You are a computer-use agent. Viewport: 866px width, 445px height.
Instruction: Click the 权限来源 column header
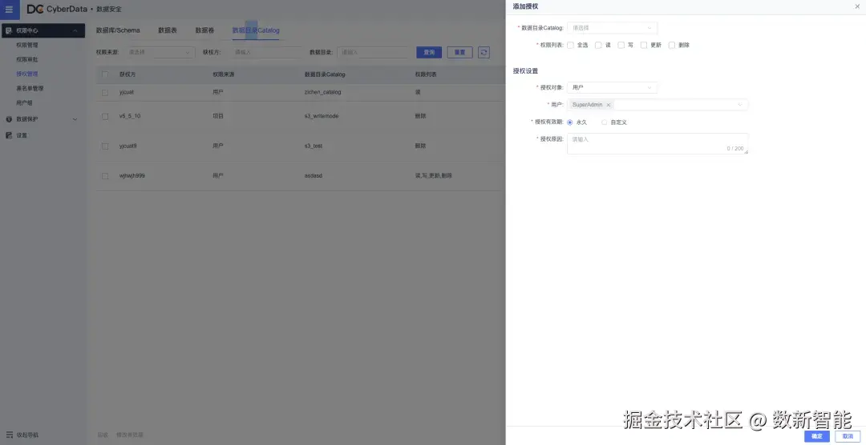tap(224, 74)
